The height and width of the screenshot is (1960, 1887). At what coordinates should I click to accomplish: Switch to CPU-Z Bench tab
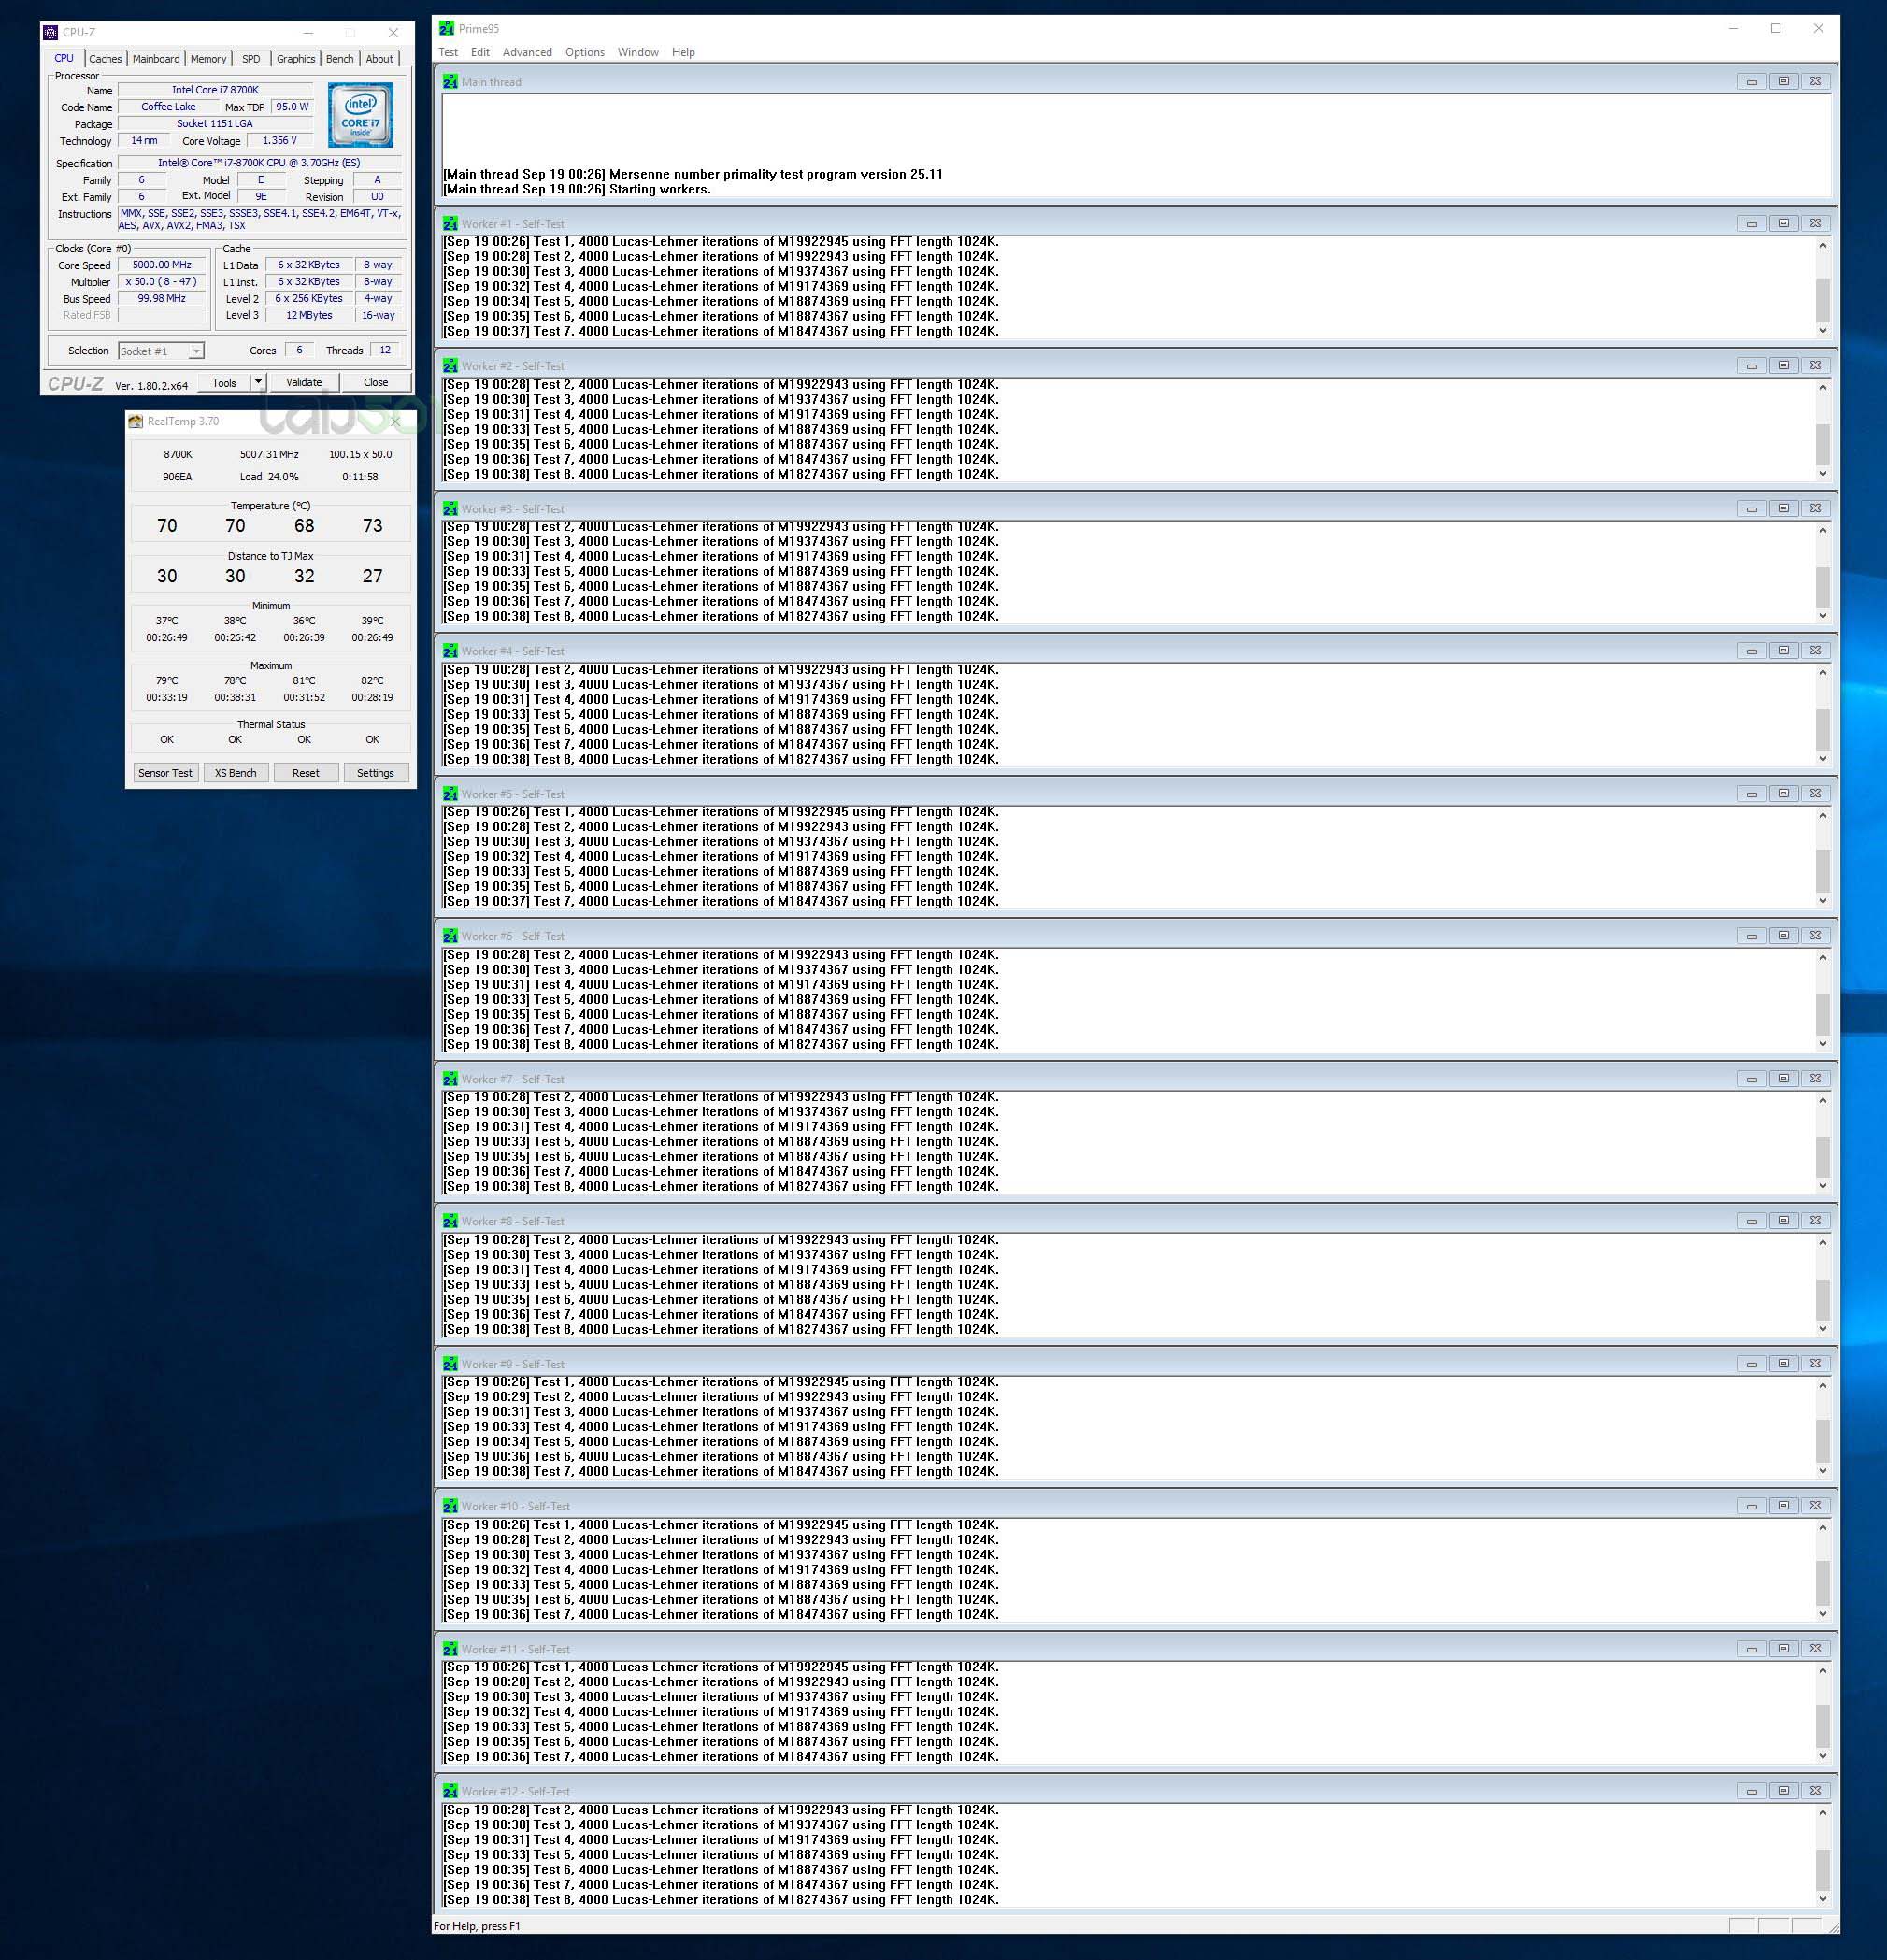coord(340,59)
